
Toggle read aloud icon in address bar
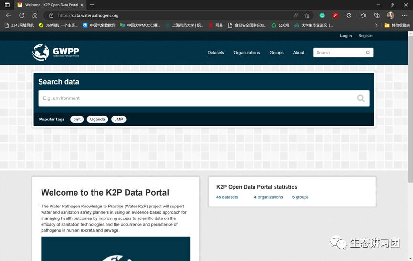pos(296,16)
